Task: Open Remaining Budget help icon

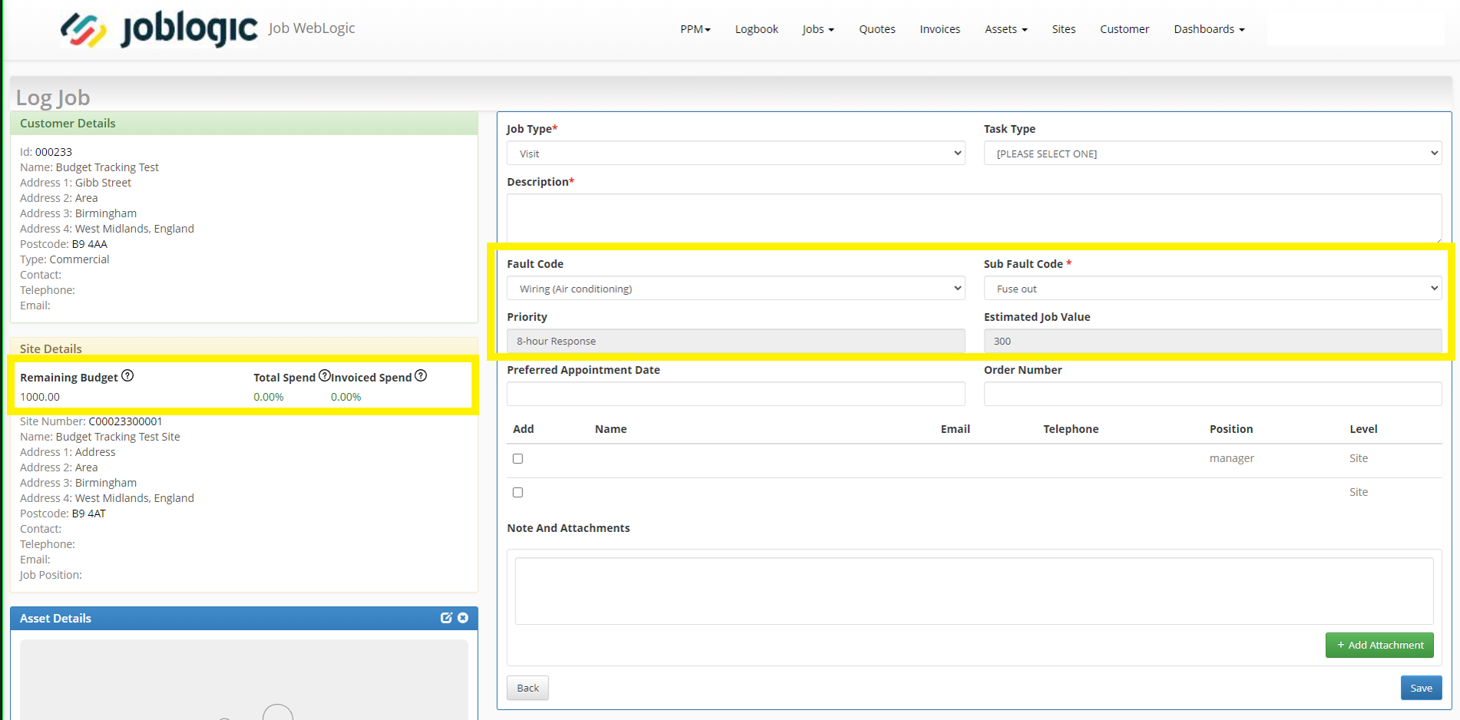Action: [x=127, y=375]
